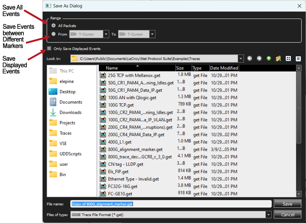The image size is (306, 223).
Task: Enable Only Save Displayed Events checkbox
Action: (49, 49)
